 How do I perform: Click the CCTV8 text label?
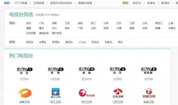(x=149, y=79)
